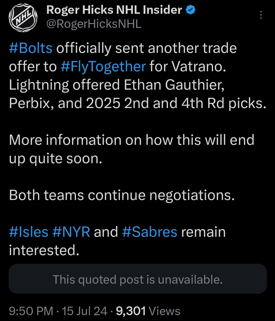Image resolution: width=275 pixels, height=321 pixels.
Task: Click the word Perbix in the post
Action: tap(31, 103)
